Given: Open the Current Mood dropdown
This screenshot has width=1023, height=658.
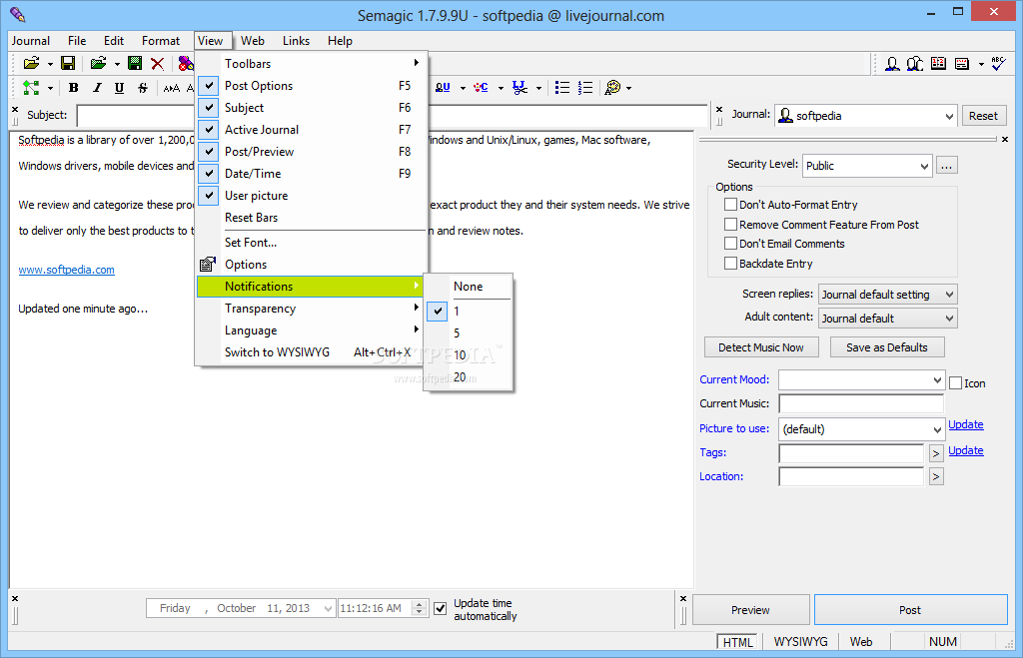Looking at the screenshot, I should click(937, 380).
